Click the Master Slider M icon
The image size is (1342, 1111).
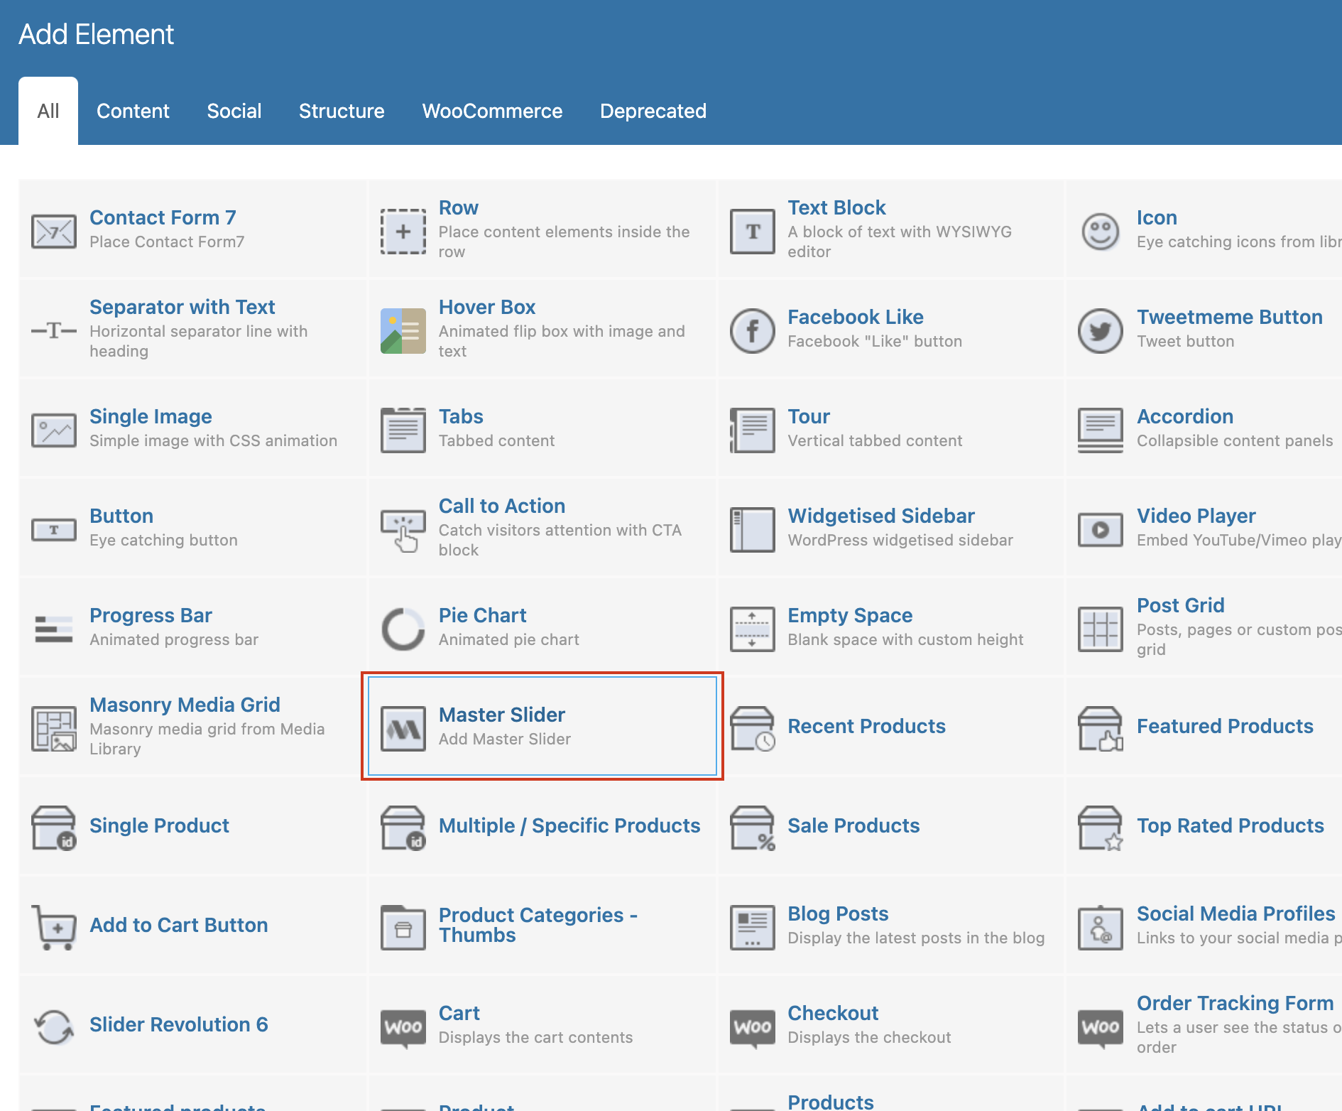point(403,728)
